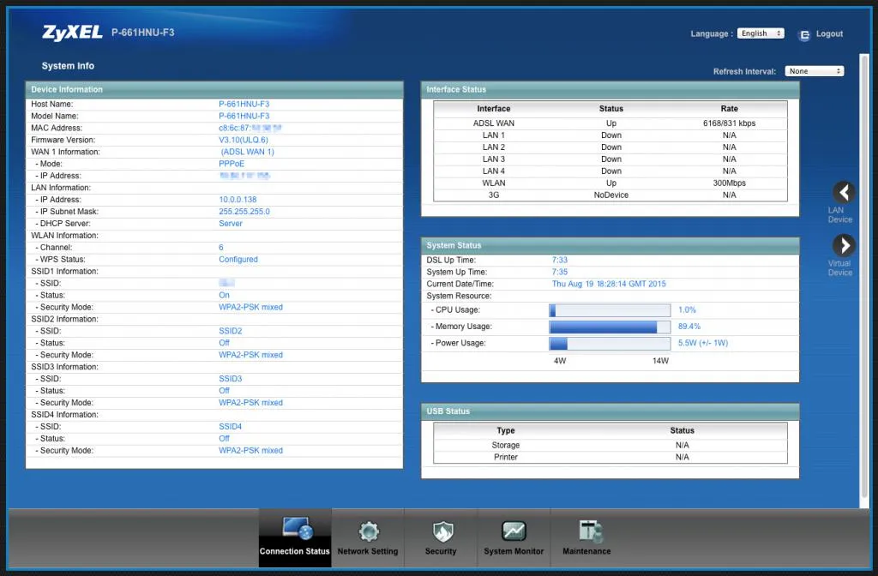Click DSL Up Time value 7:33

(x=559, y=260)
